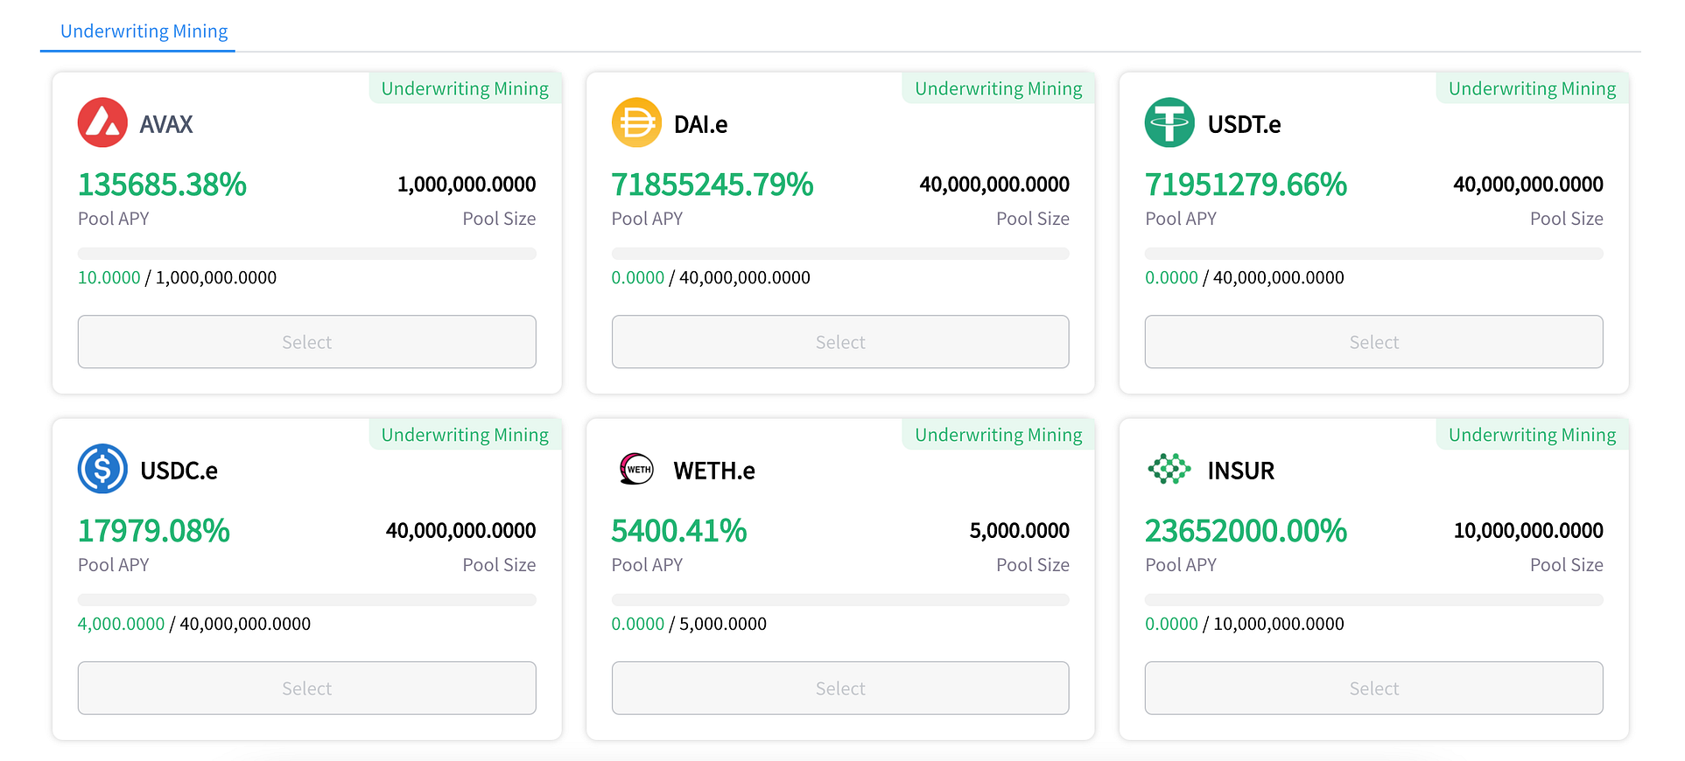Click the AVAX pool fill progress bar
Image resolution: width=1685 pixels, height=761 pixels.
click(306, 254)
